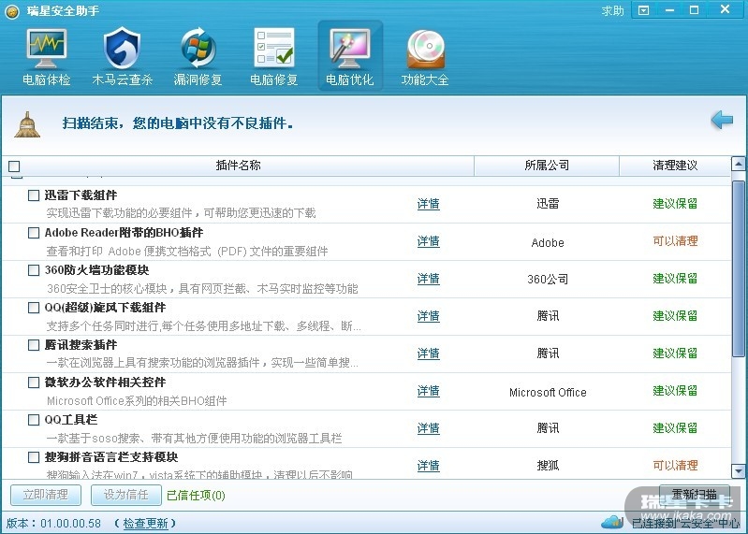Open 漏洞修复 vulnerability repair icon
The width and height of the screenshot is (748, 534).
tap(198, 57)
